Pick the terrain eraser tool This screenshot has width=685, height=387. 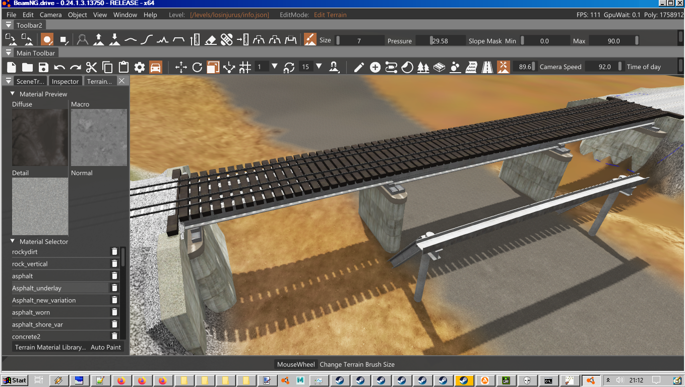click(x=211, y=40)
